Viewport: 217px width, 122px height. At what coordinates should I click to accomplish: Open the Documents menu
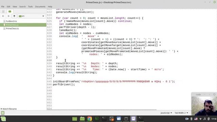(x=40, y=6)
